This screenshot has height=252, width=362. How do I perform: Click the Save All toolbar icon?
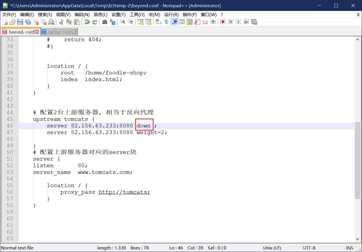[28, 22]
